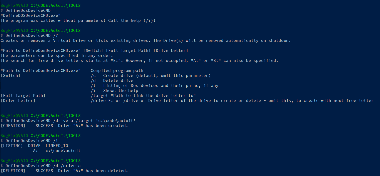Click the c:\code\autoit path in listing row
Viewport: 380px width, 176px height.
point(63,151)
